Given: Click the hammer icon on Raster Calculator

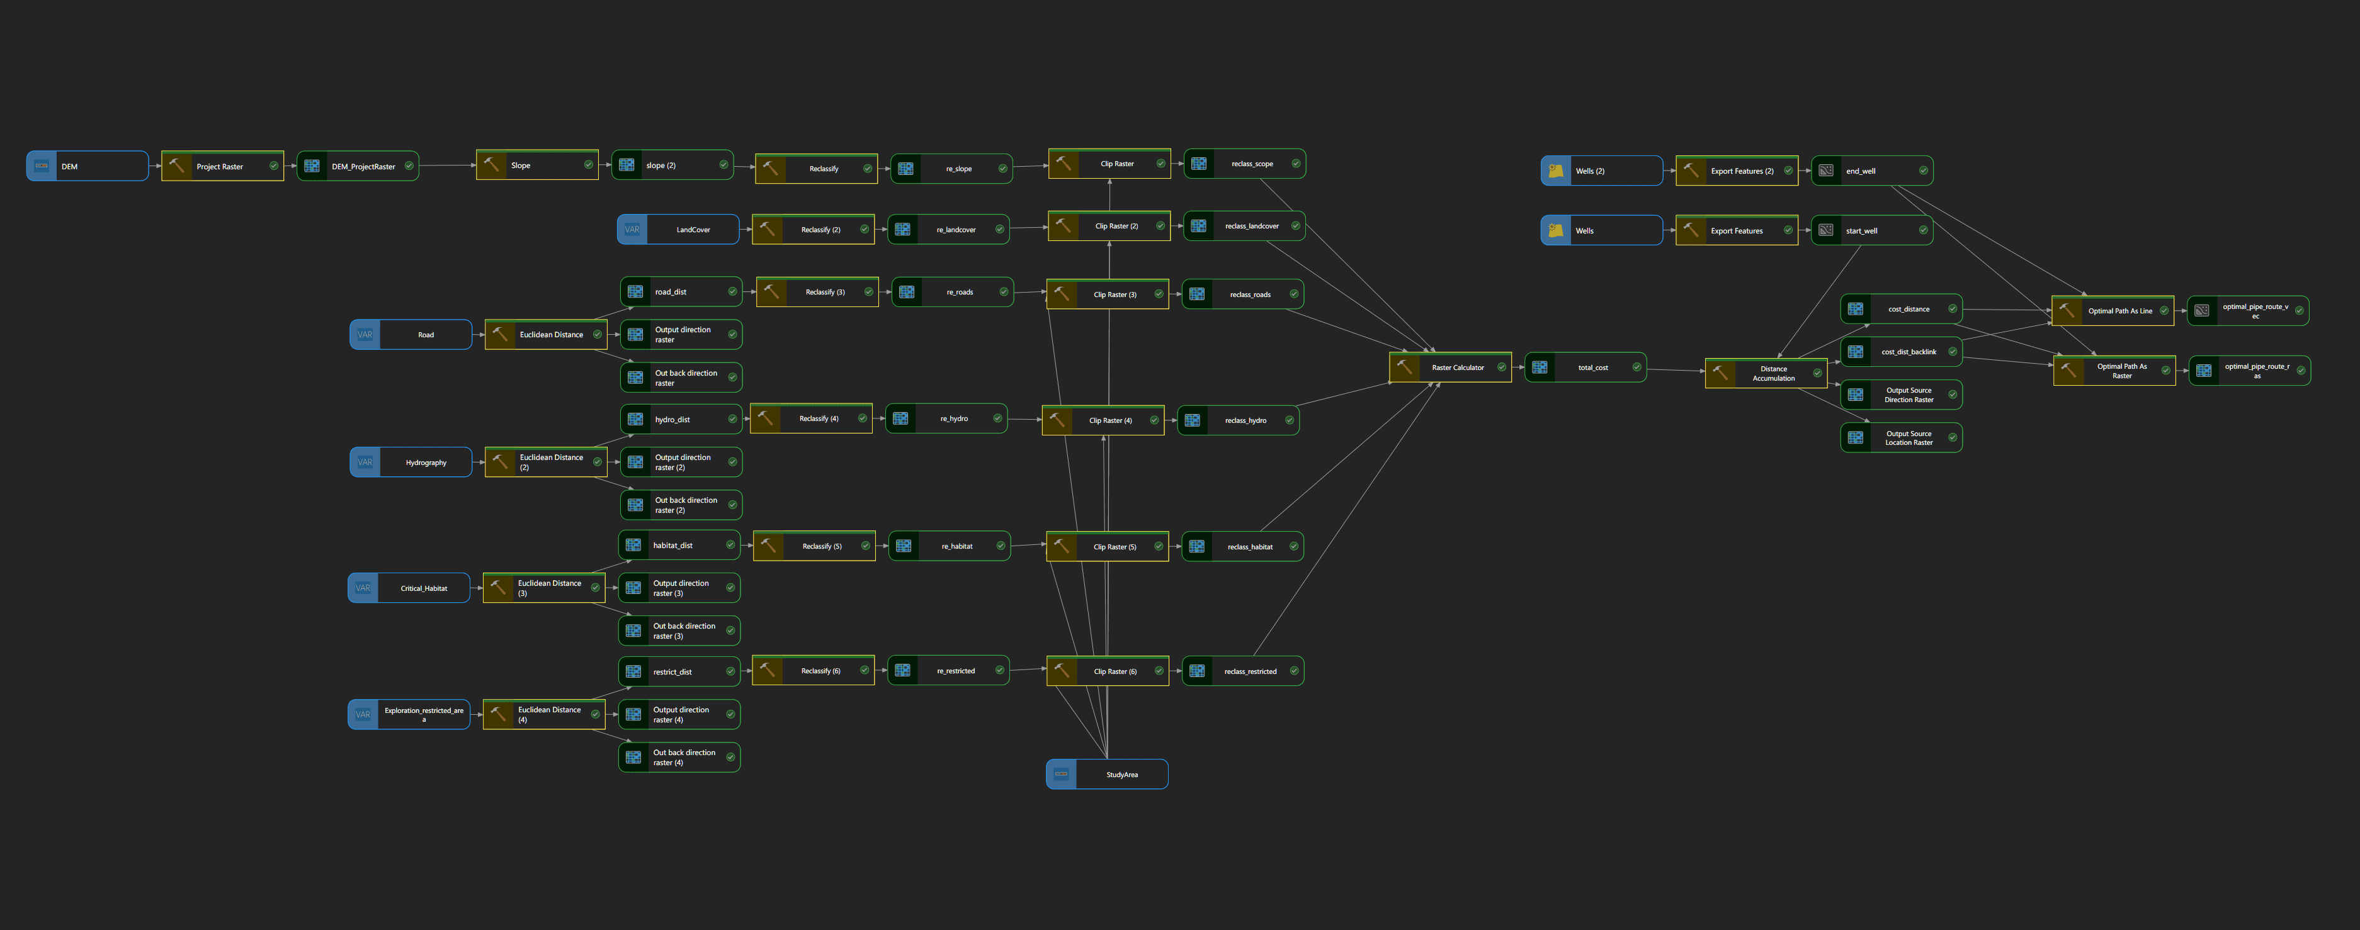Looking at the screenshot, I should point(1404,367).
